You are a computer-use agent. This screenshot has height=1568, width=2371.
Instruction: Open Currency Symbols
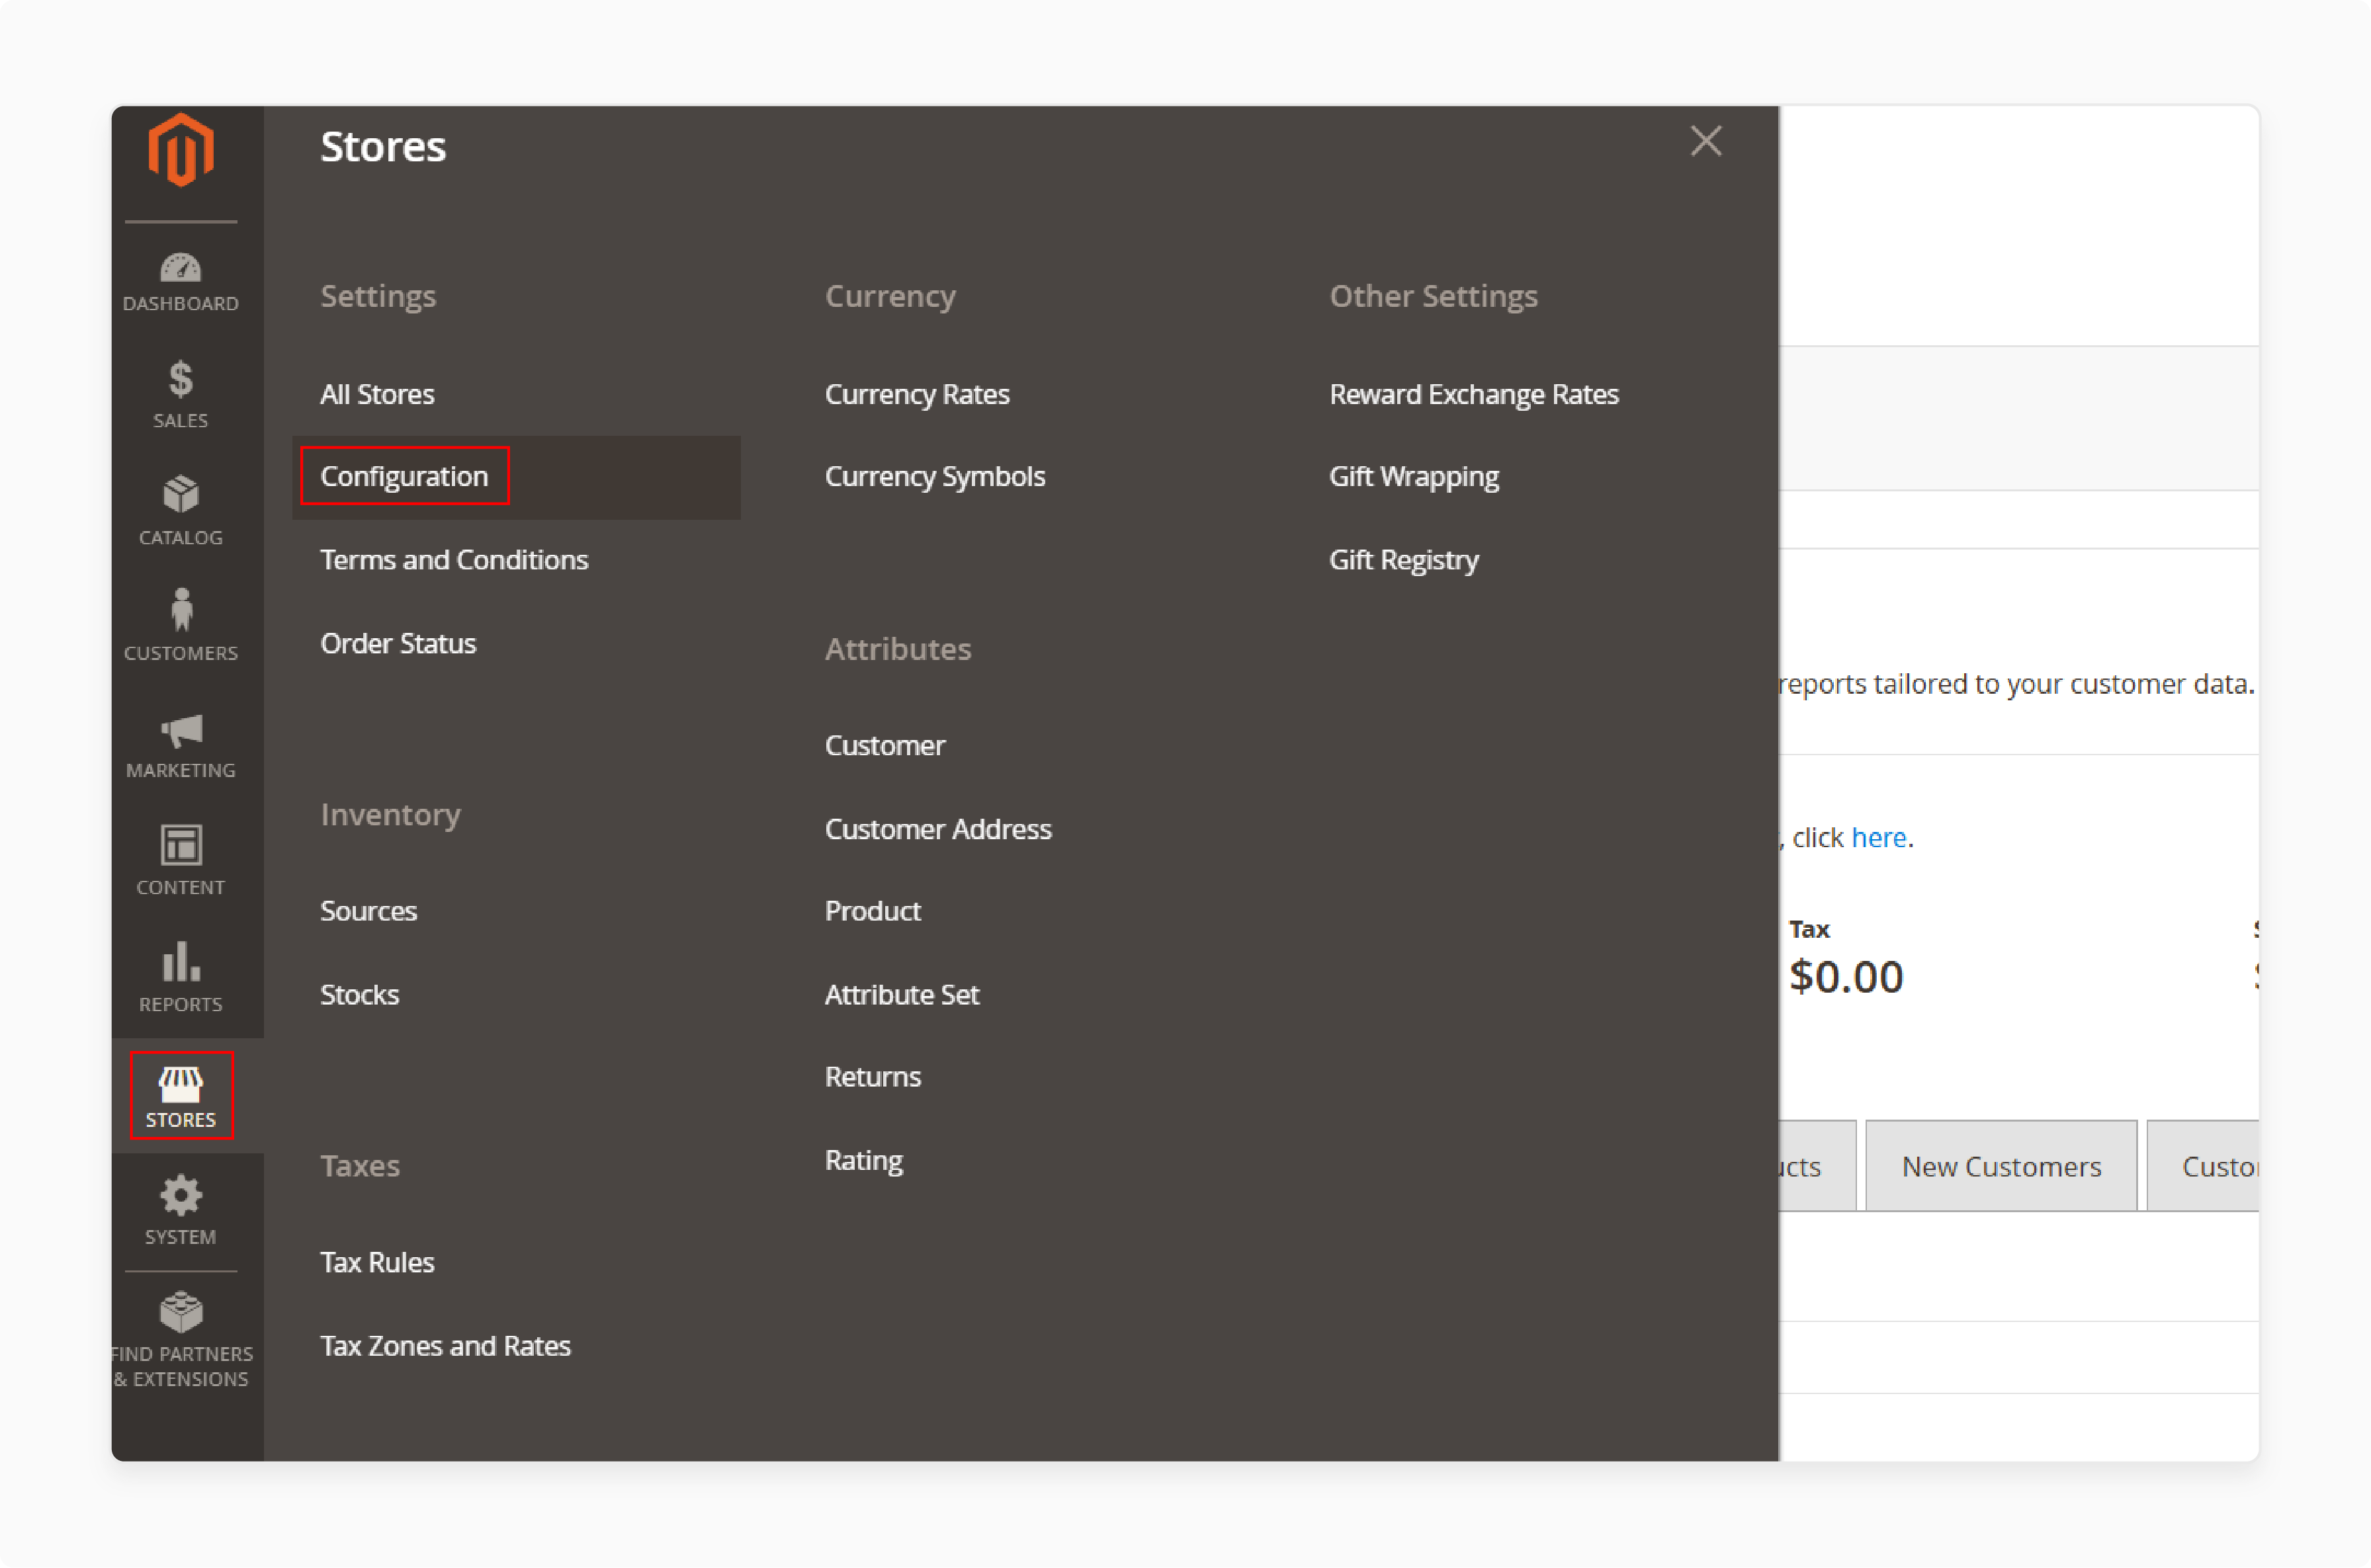pyautogui.click(x=935, y=476)
